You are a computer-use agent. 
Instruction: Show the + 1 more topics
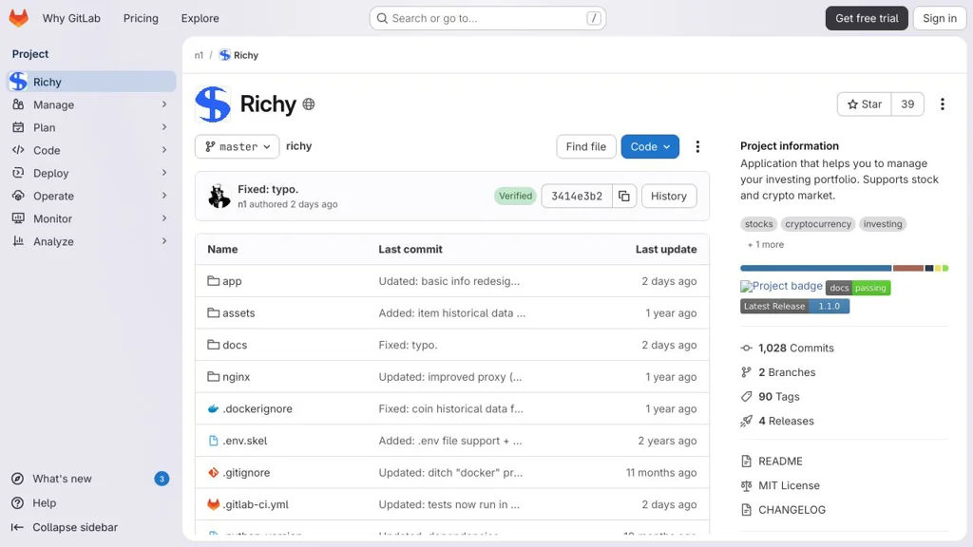[766, 244]
